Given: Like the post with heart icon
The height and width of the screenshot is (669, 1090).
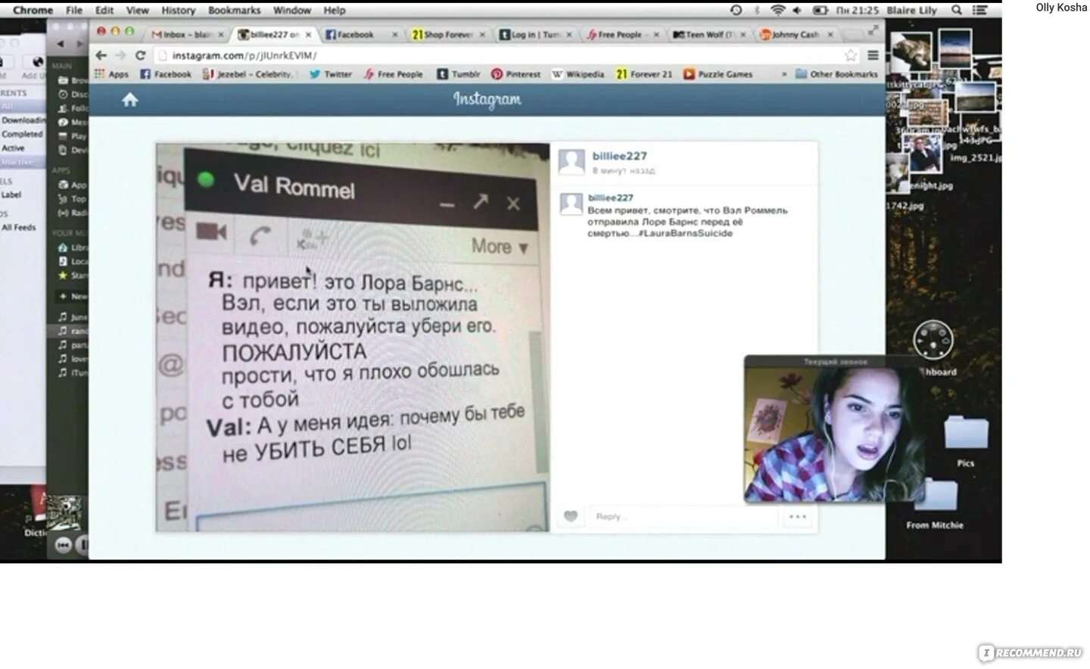Looking at the screenshot, I should [x=571, y=516].
